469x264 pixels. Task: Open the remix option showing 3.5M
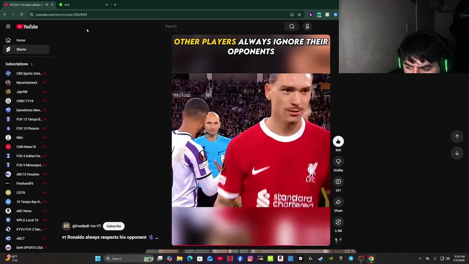coord(338,222)
